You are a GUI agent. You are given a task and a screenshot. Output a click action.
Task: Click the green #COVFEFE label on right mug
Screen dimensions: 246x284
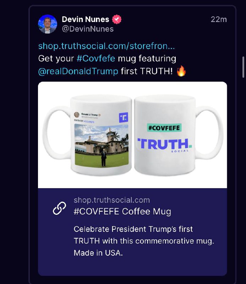point(164,128)
